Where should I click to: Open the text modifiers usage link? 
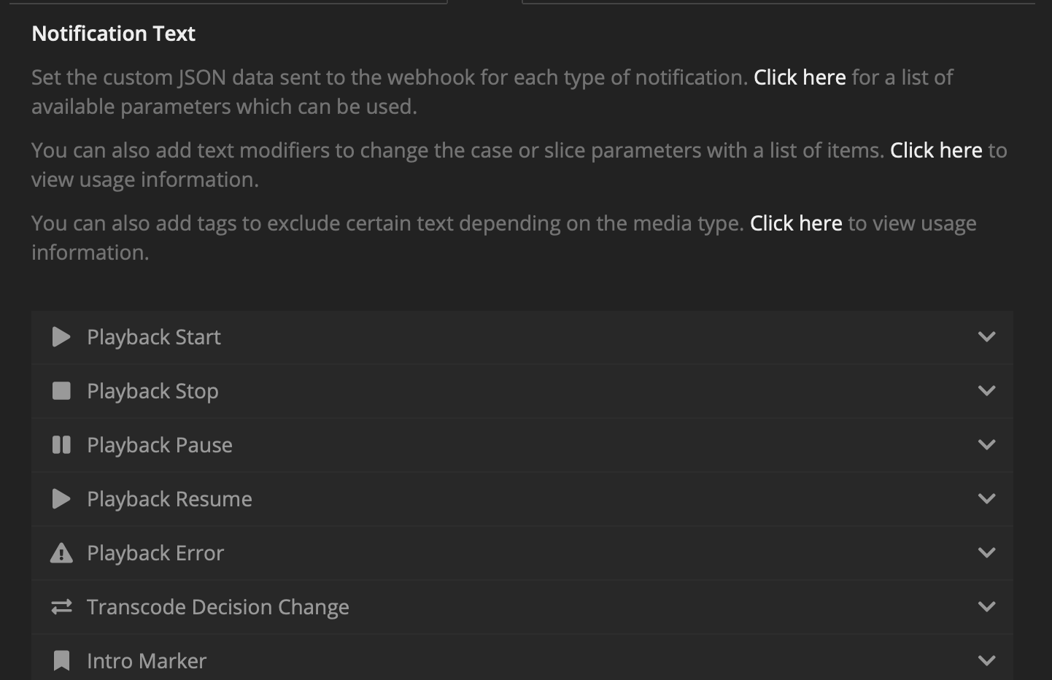935,150
